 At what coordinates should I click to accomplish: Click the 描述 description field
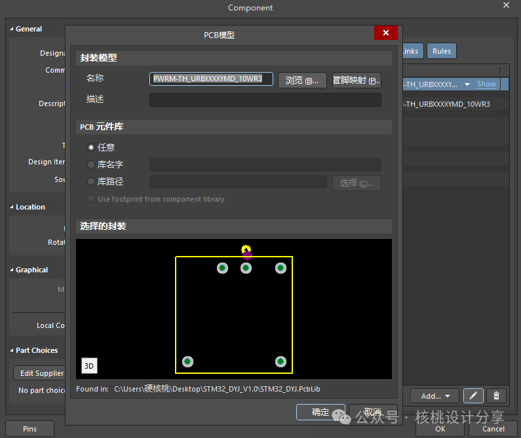pos(265,100)
